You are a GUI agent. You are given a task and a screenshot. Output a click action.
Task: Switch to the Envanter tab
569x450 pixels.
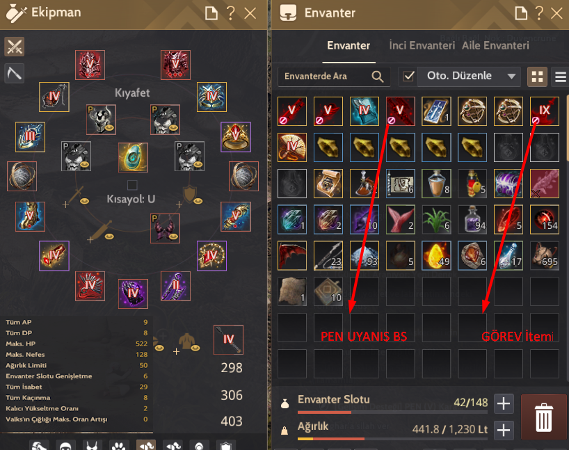(348, 45)
